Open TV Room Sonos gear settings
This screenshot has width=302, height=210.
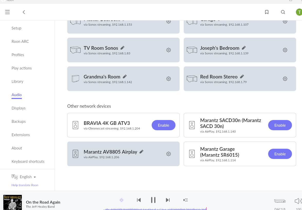click(169, 50)
